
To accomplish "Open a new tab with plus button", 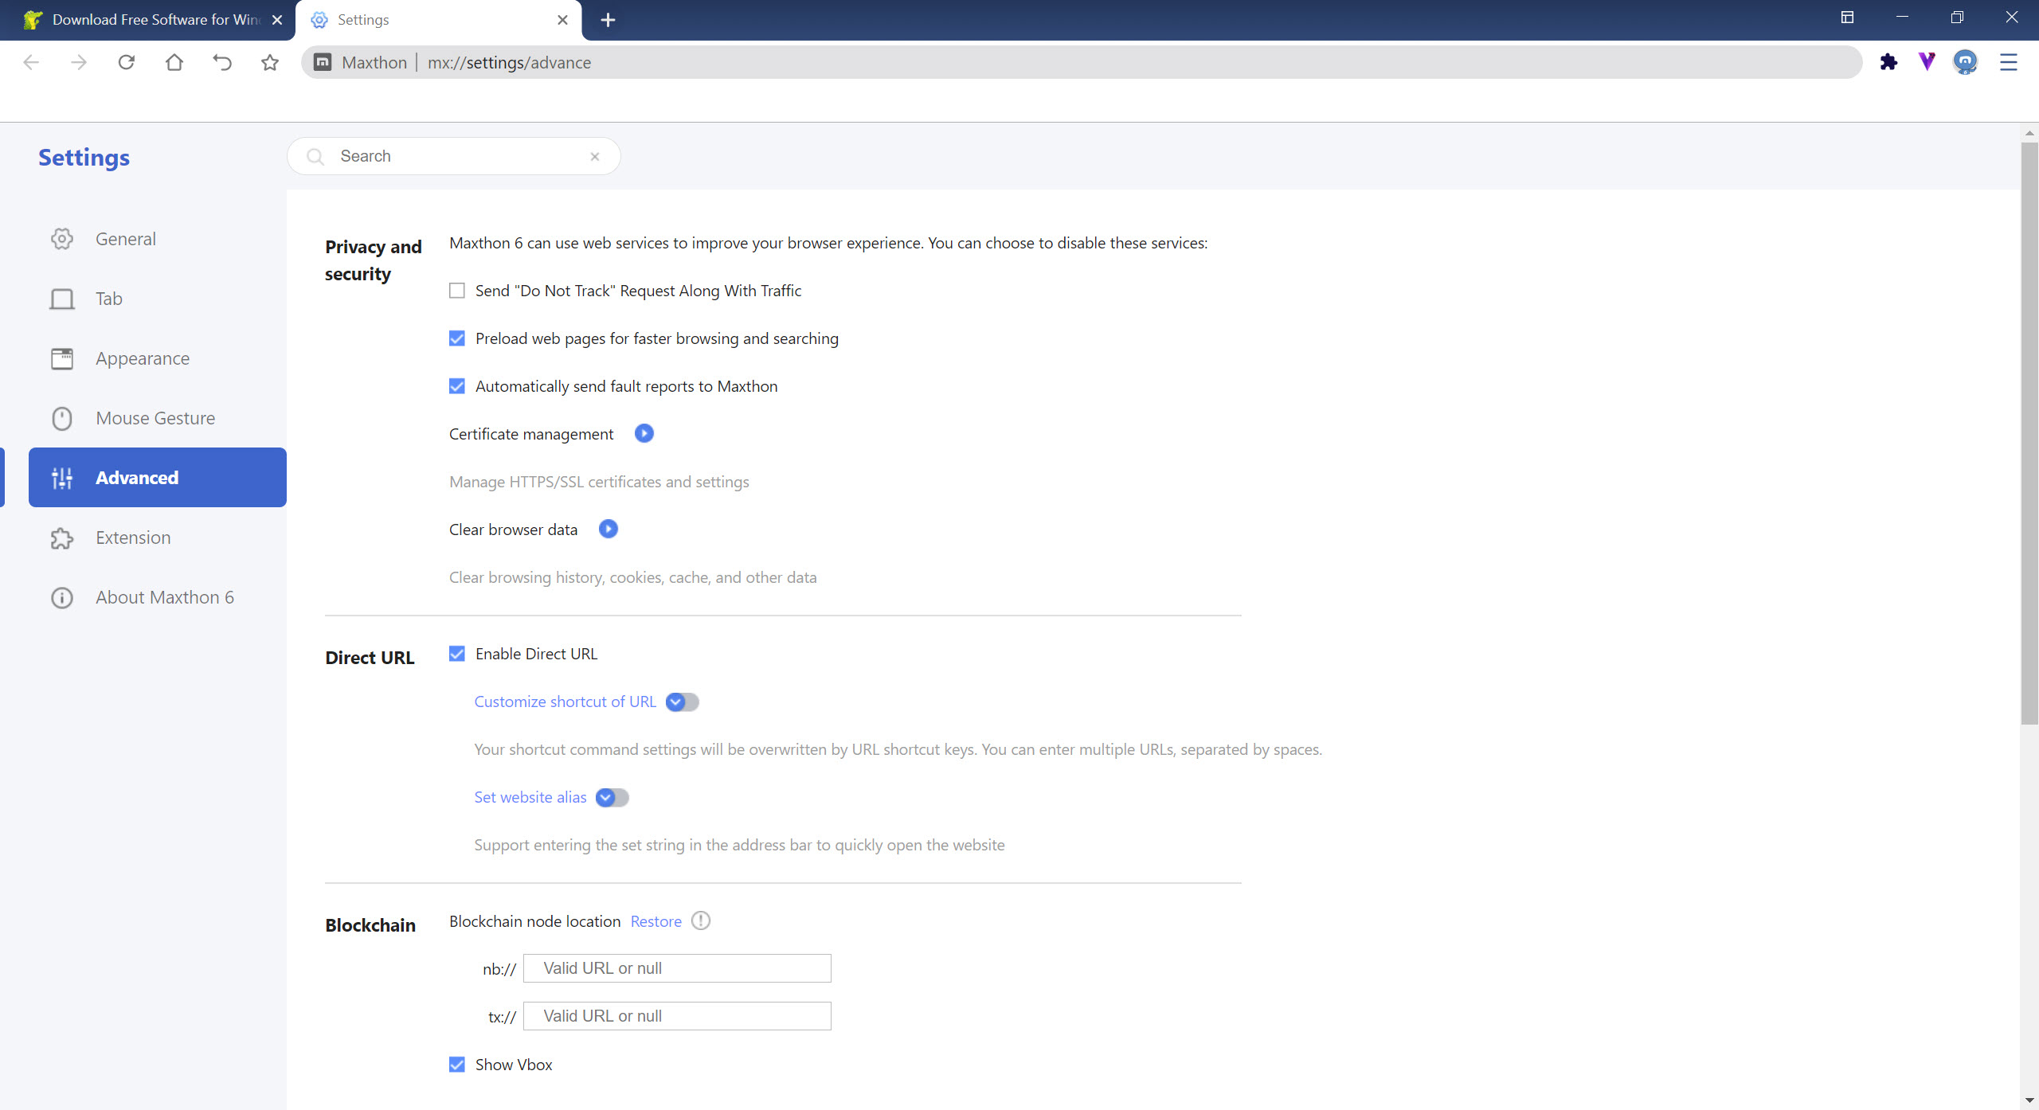I will 608,20.
